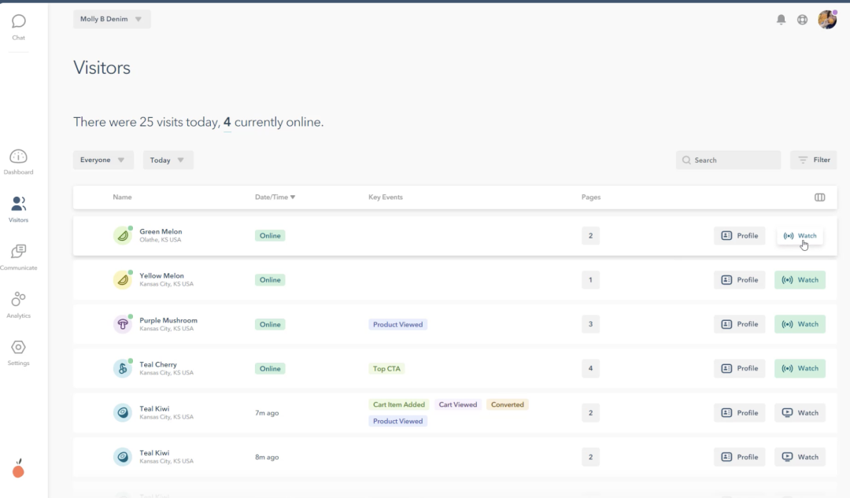Open Chat from the sidebar
The image size is (850, 498).
[x=19, y=26]
